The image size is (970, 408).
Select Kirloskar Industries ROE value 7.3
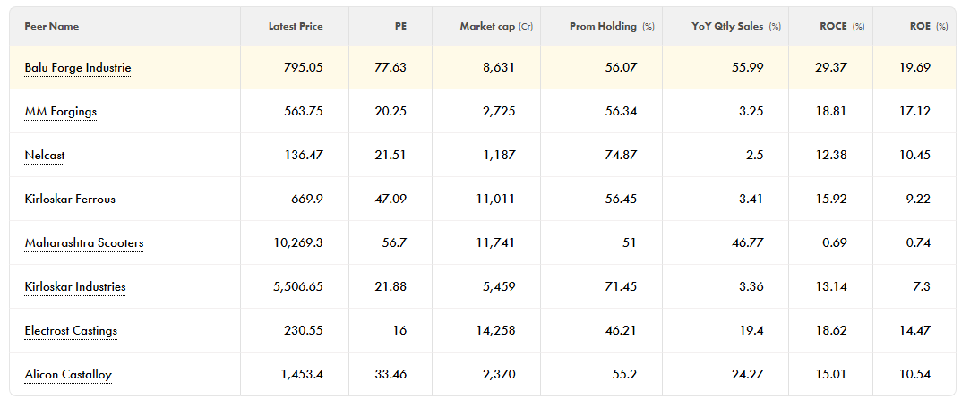[922, 287]
